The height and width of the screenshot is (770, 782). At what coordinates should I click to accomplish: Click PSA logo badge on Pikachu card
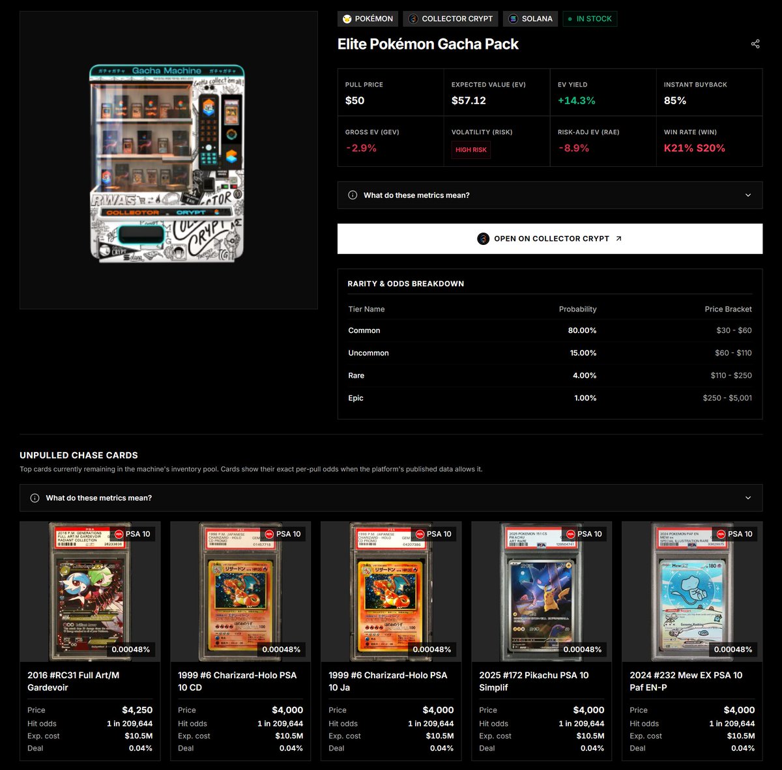(x=570, y=534)
